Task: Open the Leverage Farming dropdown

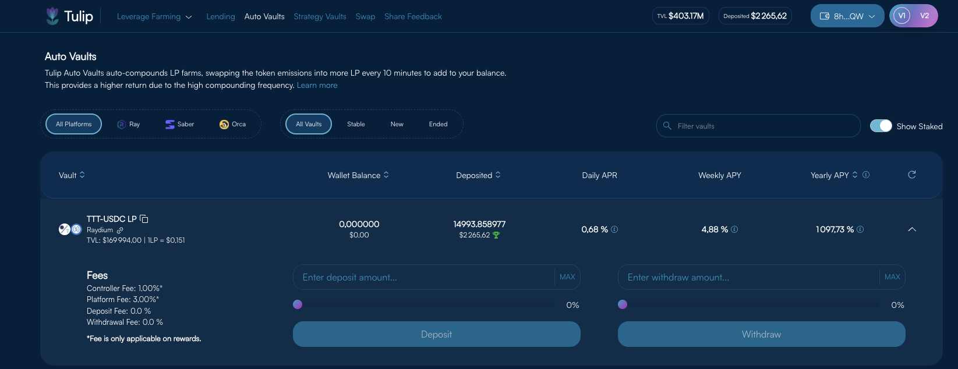Action: [x=154, y=16]
